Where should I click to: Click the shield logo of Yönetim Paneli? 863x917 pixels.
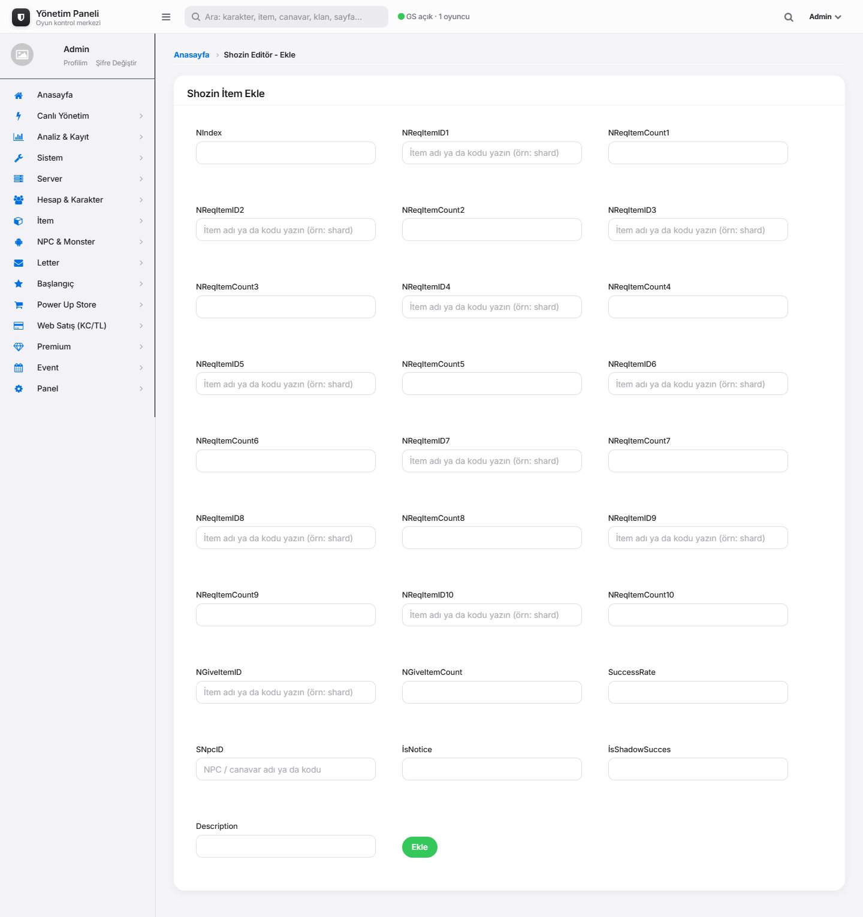point(21,17)
